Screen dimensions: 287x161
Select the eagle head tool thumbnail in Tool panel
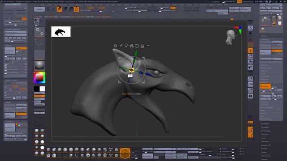click(265, 21)
